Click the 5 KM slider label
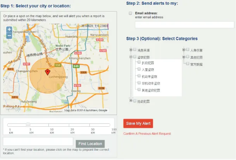Viewport: 236px width, 160px height. [31, 131]
